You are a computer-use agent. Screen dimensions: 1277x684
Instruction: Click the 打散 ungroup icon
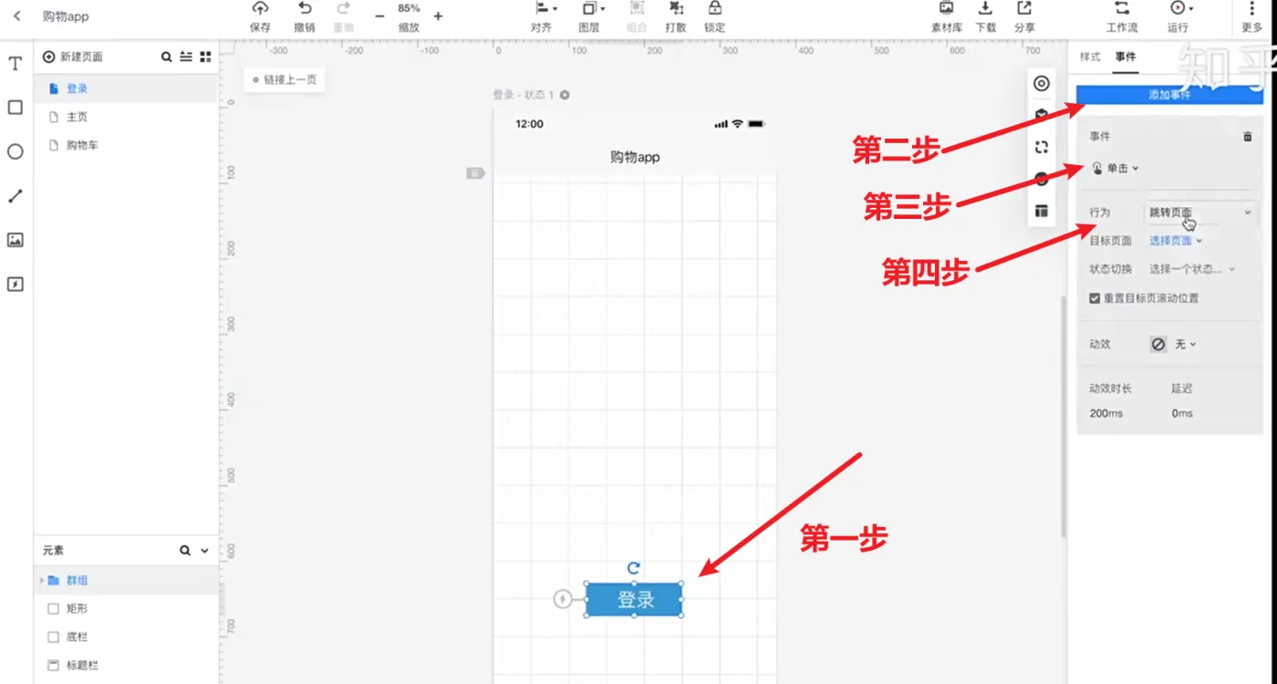[x=676, y=17]
